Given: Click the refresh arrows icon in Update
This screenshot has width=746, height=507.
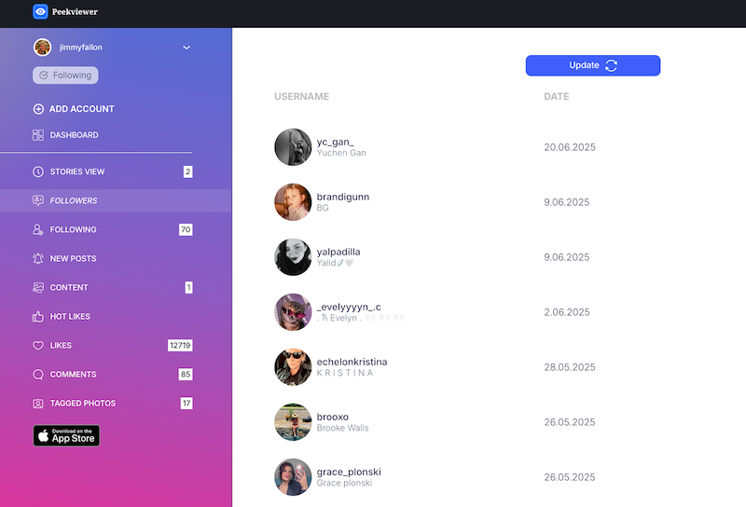Looking at the screenshot, I should tap(612, 65).
